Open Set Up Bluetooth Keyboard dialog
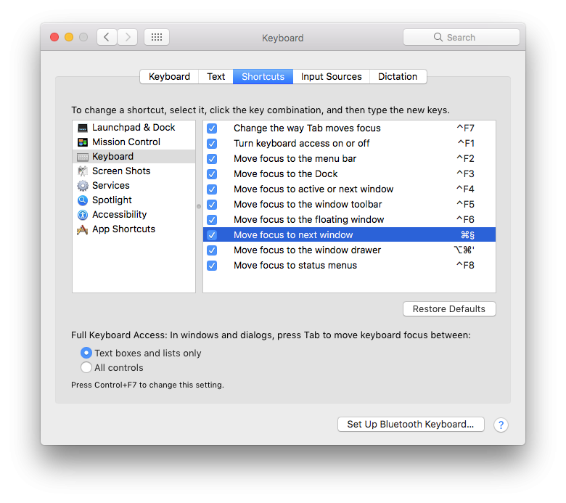566x503 pixels. point(411,425)
